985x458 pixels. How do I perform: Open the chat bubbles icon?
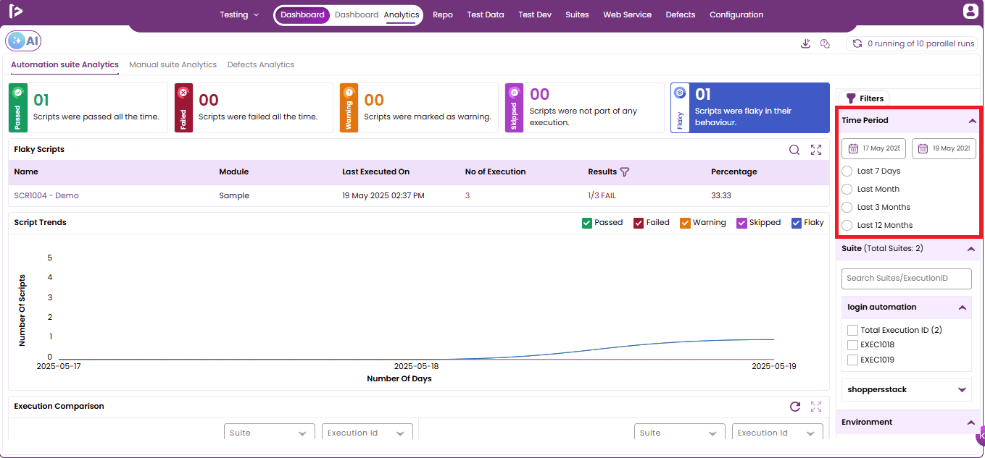point(825,43)
